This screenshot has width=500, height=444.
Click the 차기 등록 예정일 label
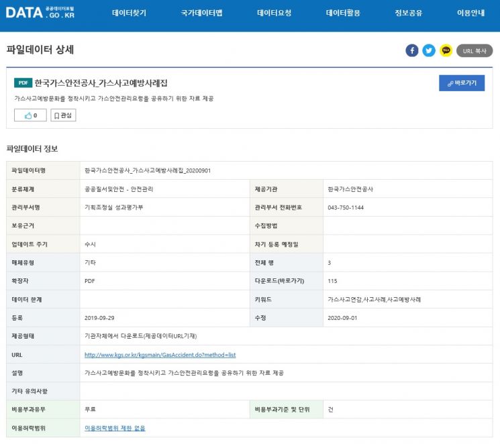(277, 244)
